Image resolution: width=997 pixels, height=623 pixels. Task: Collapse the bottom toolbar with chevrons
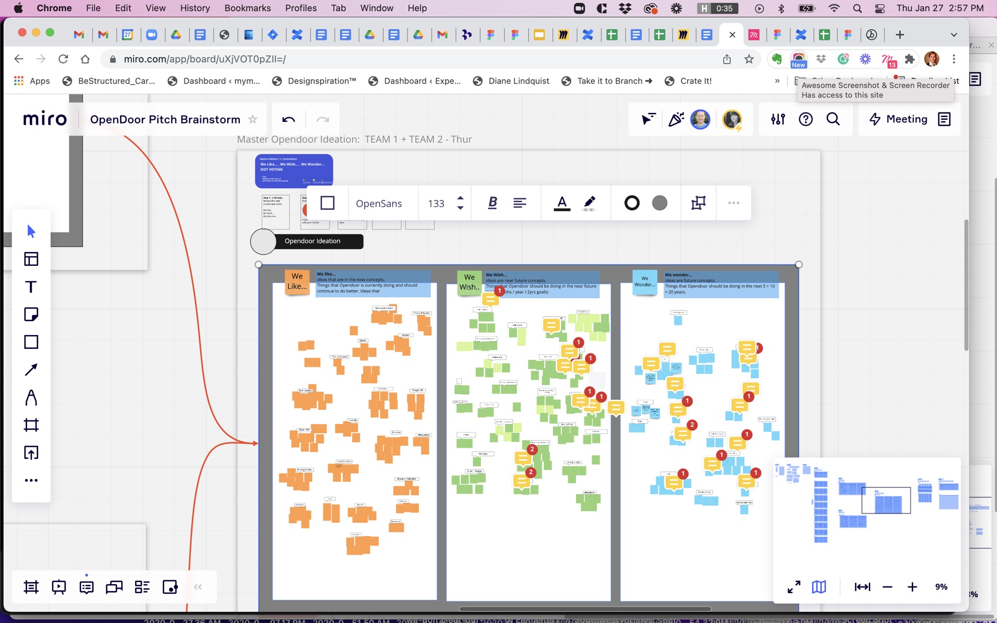(198, 587)
